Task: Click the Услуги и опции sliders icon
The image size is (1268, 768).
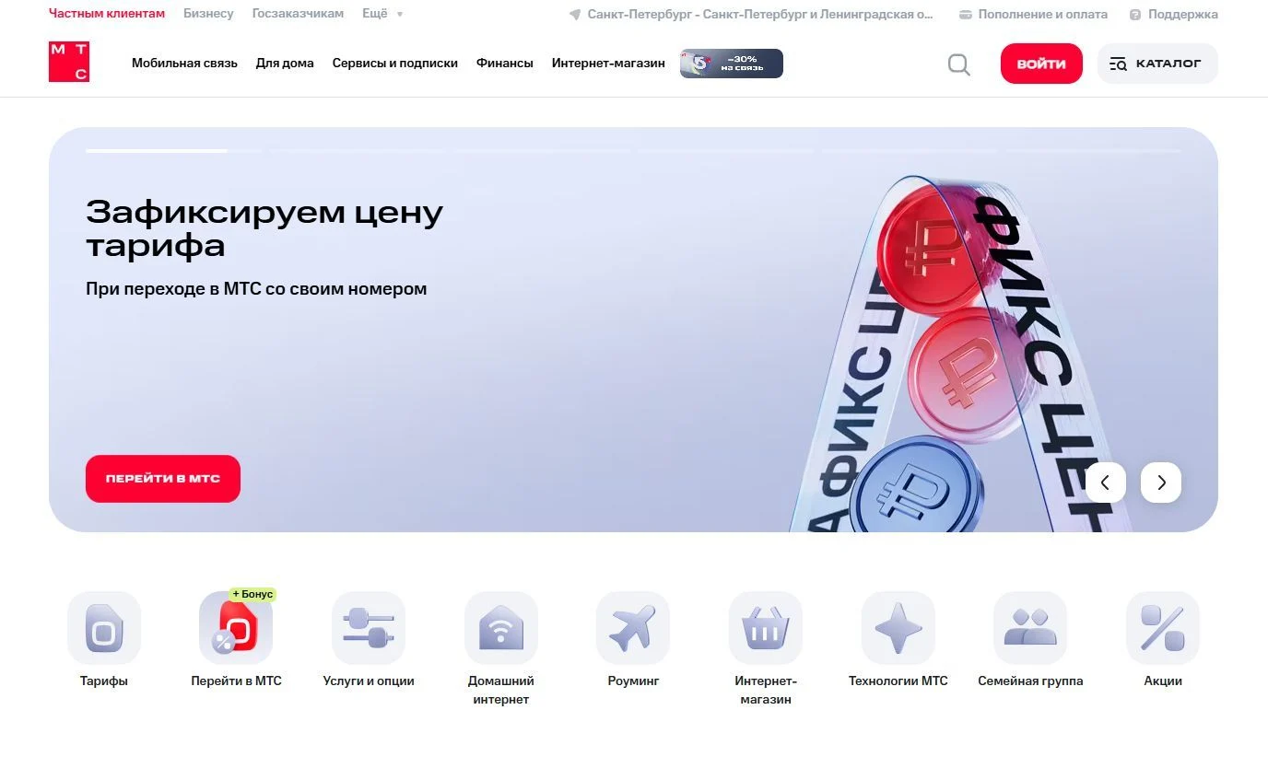Action: [369, 628]
